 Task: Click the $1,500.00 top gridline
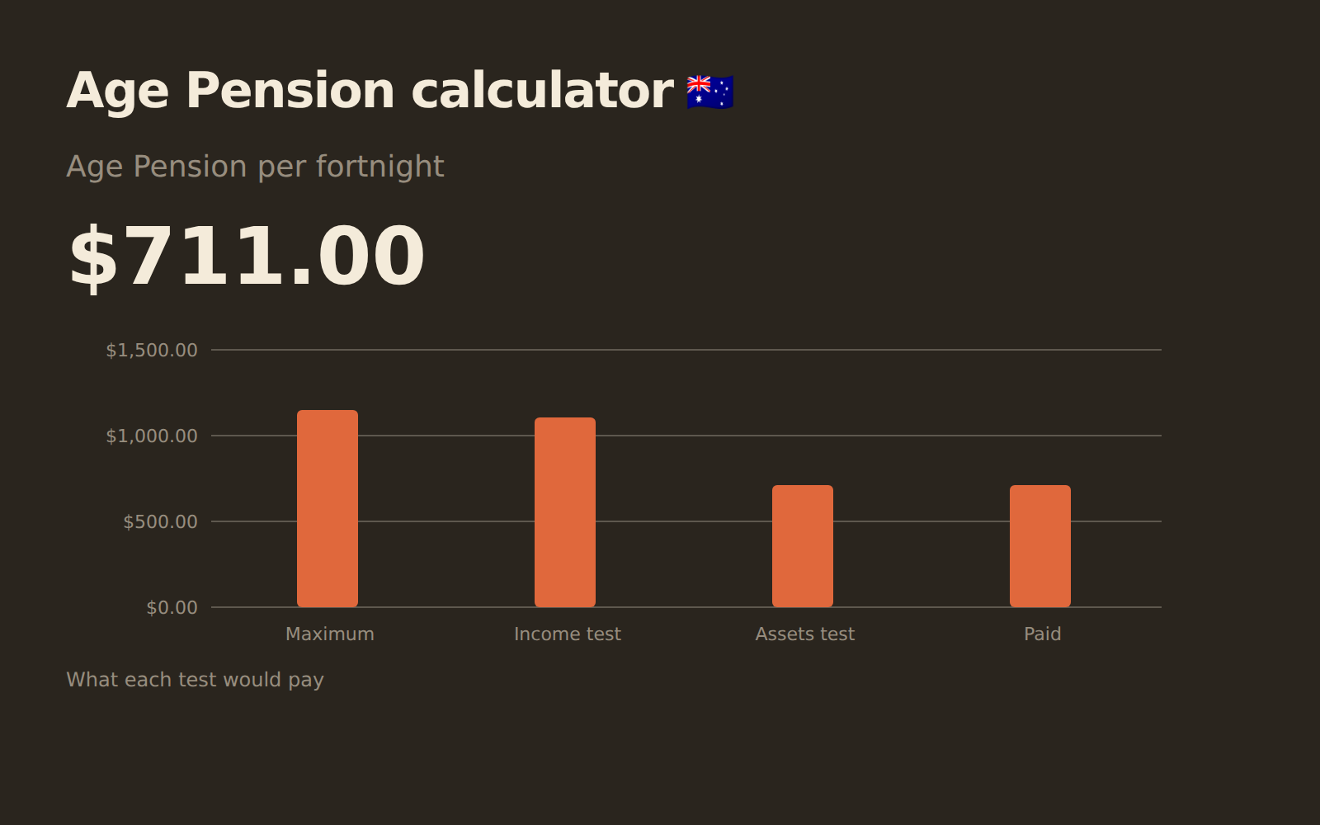[686, 350]
